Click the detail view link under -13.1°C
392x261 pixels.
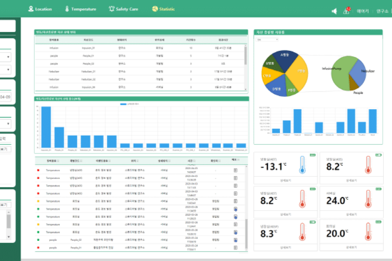click(x=285, y=180)
